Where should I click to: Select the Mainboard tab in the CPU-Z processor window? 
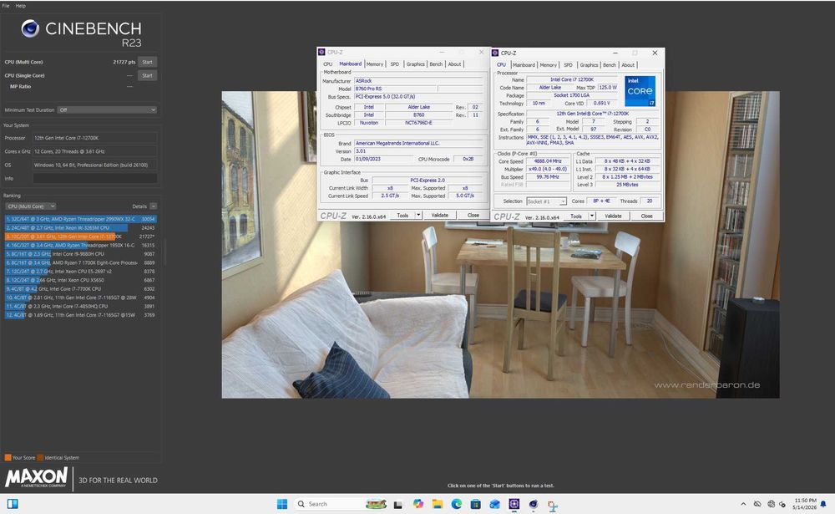524,65
